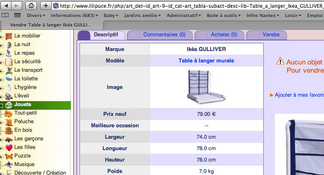Add bookmark with the plus button
This screenshot has height=175, width=324.
[x=46, y=6]
